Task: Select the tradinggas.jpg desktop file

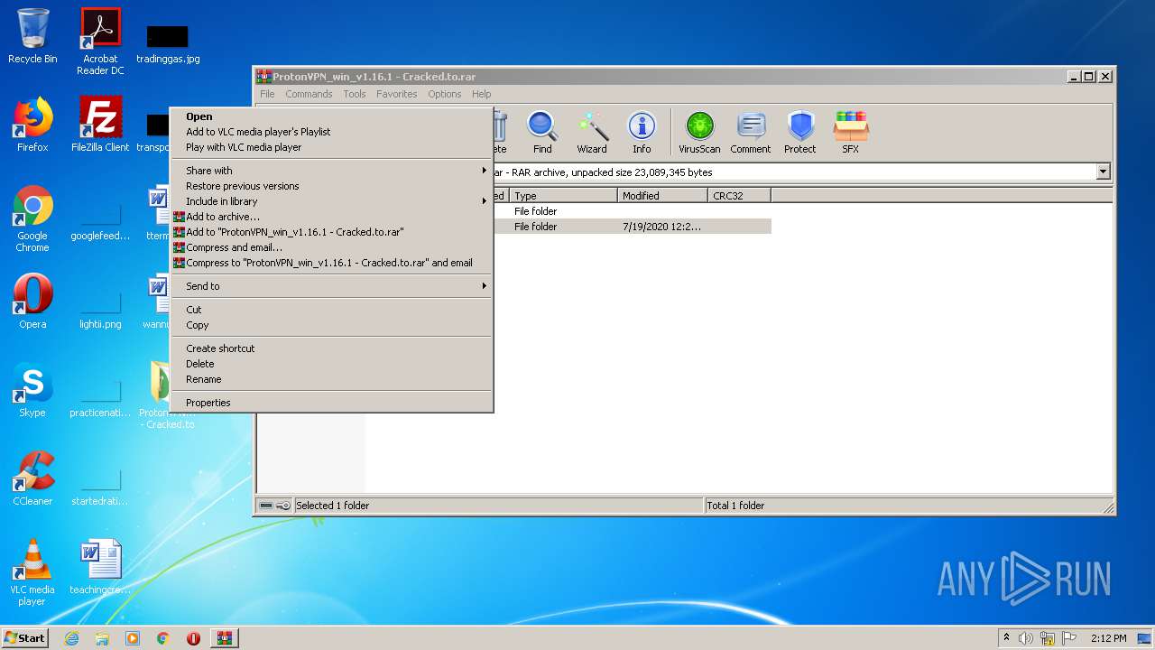Action: point(168,43)
